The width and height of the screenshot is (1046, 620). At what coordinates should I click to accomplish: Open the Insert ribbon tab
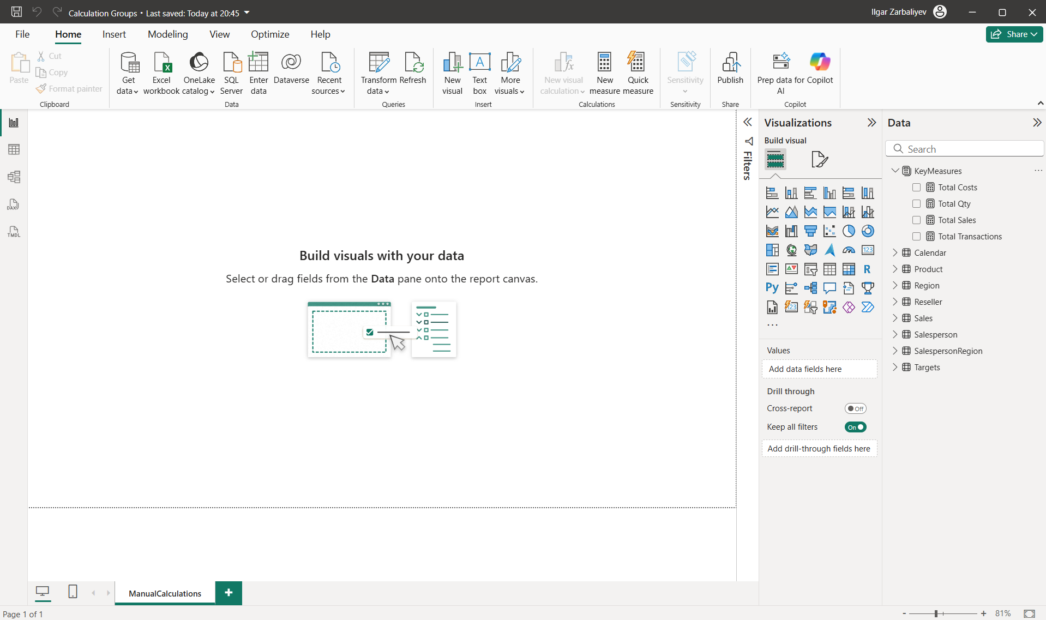(114, 34)
